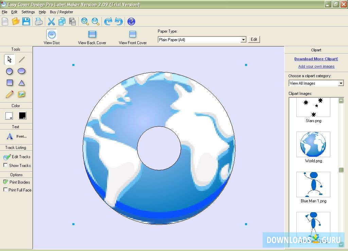Choose the pencil drawing tool
348x251 pixels.
[10, 94]
